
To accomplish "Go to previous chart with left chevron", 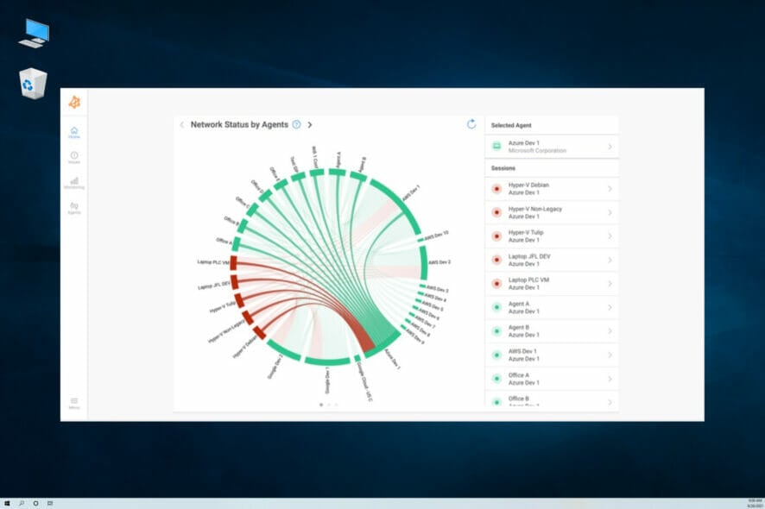I will pyautogui.click(x=182, y=125).
